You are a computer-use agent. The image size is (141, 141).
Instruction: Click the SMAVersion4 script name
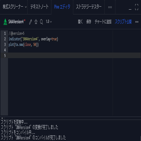click(16, 22)
